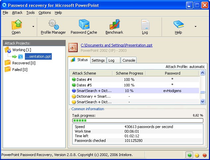
Task: Click the scroll down arrow of scheme list
Action: pos(202,102)
